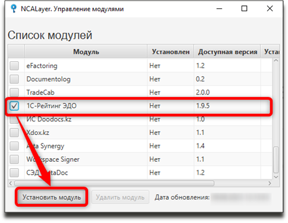Click the vertical scrollbar thumb
Image resolution: width=288 pixels, height=223 pixels.
[x=276, y=160]
